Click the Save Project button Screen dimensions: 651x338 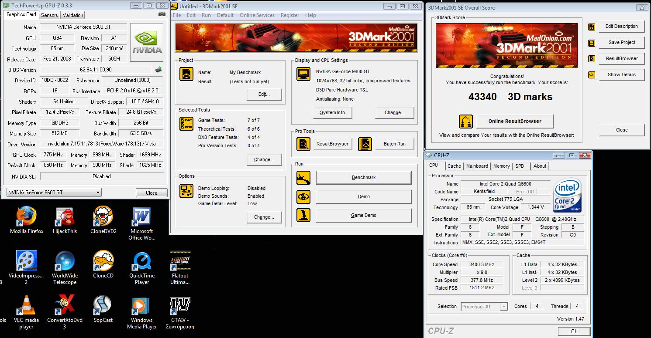[x=622, y=43]
